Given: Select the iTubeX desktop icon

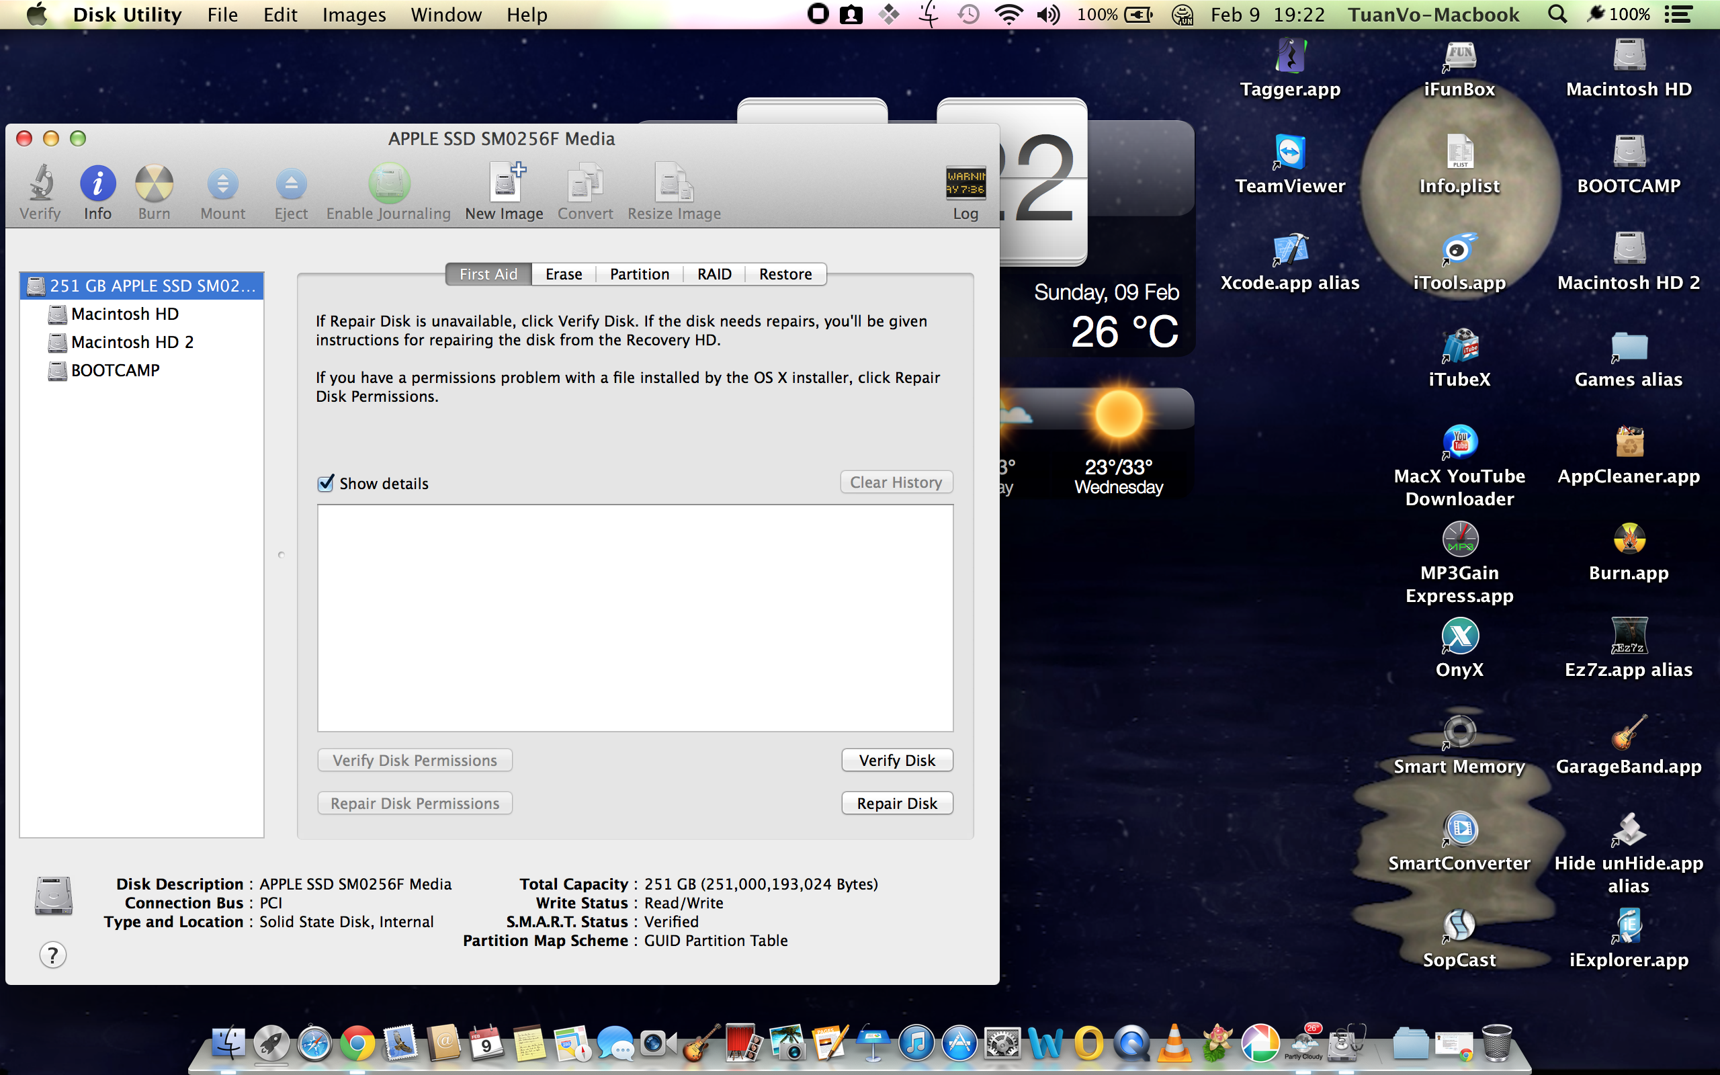Looking at the screenshot, I should (1459, 345).
